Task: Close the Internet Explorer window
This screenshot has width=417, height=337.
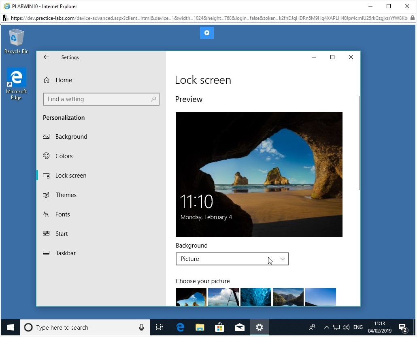Action: click(x=407, y=6)
